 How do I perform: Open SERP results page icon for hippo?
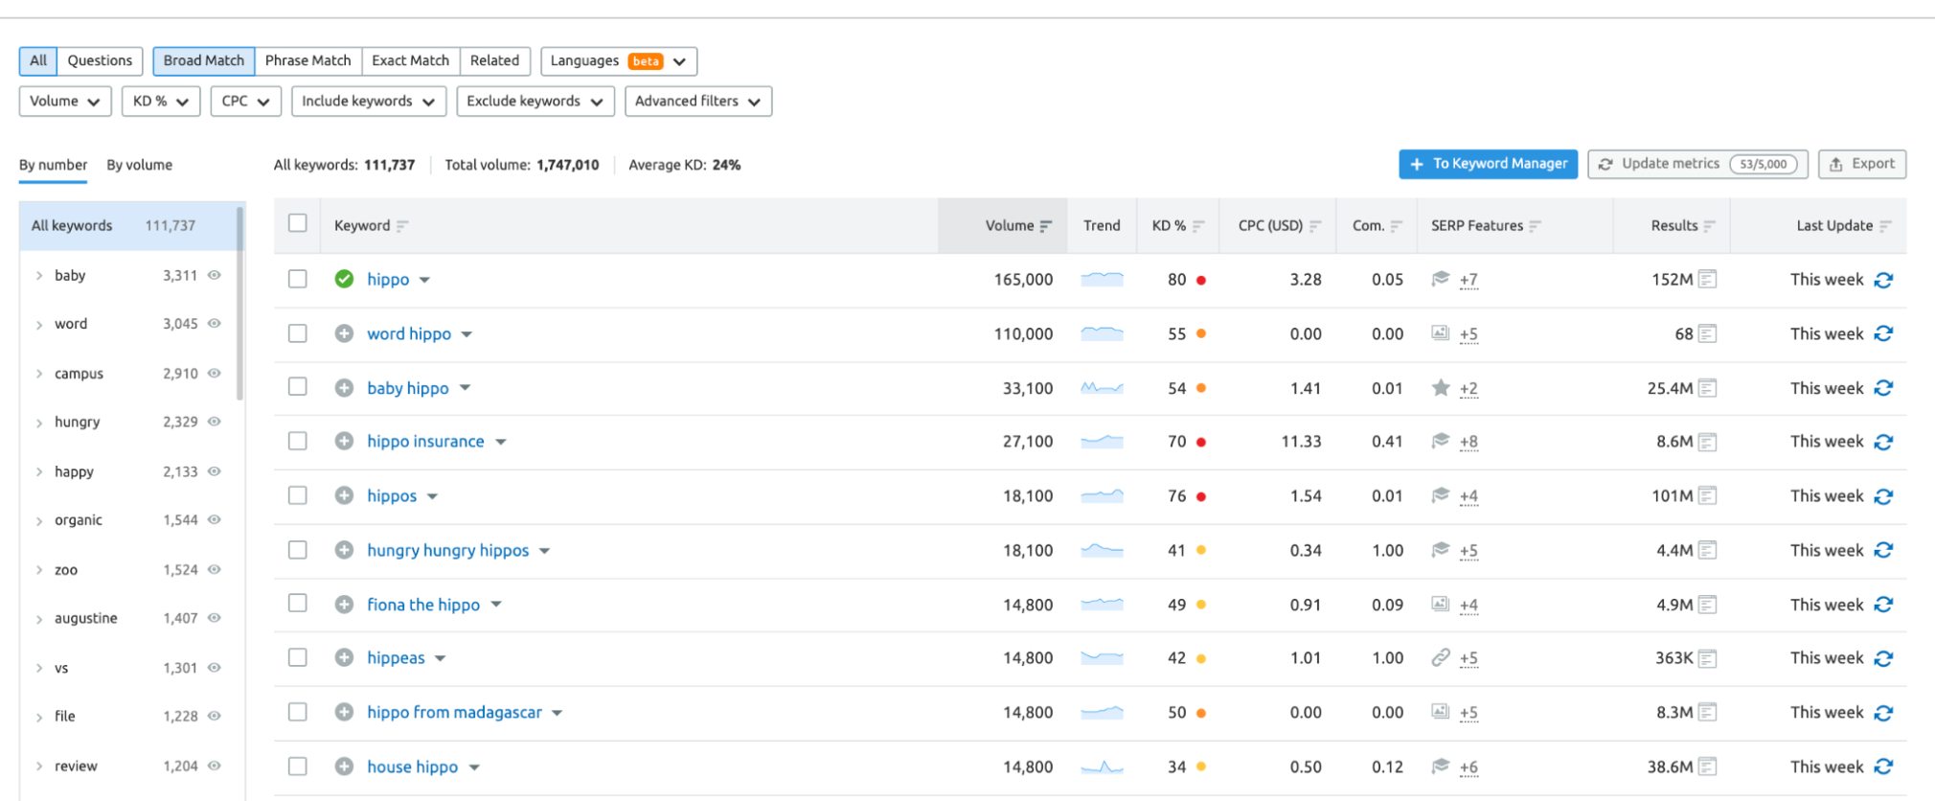point(1707,279)
